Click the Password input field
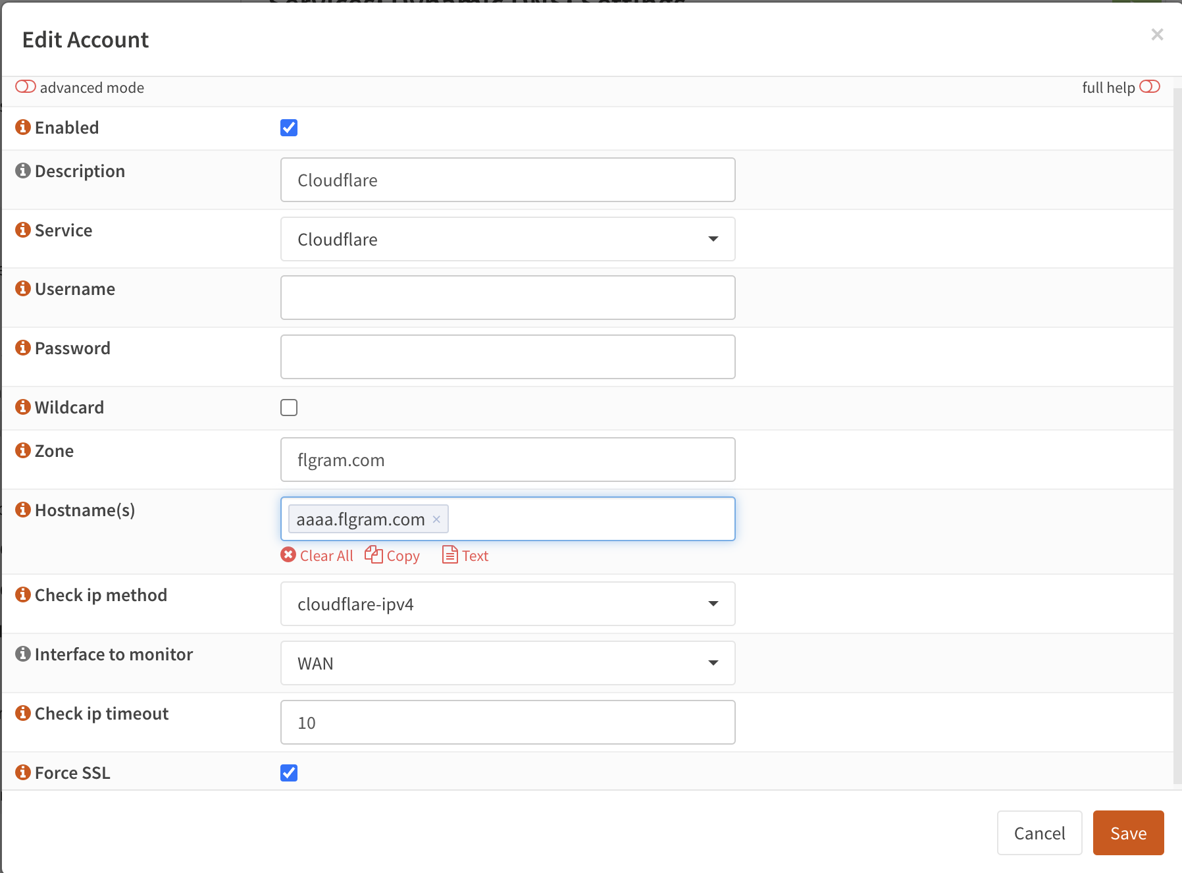1182x873 pixels. pos(508,357)
